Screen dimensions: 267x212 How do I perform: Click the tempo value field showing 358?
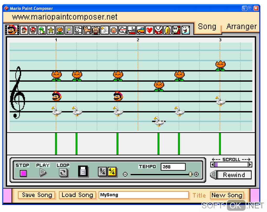(173, 167)
